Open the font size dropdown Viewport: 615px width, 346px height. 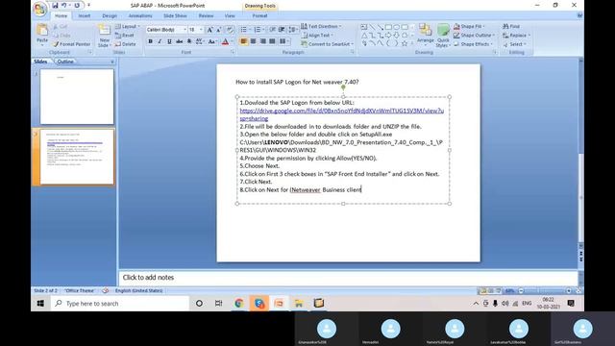pos(201,30)
